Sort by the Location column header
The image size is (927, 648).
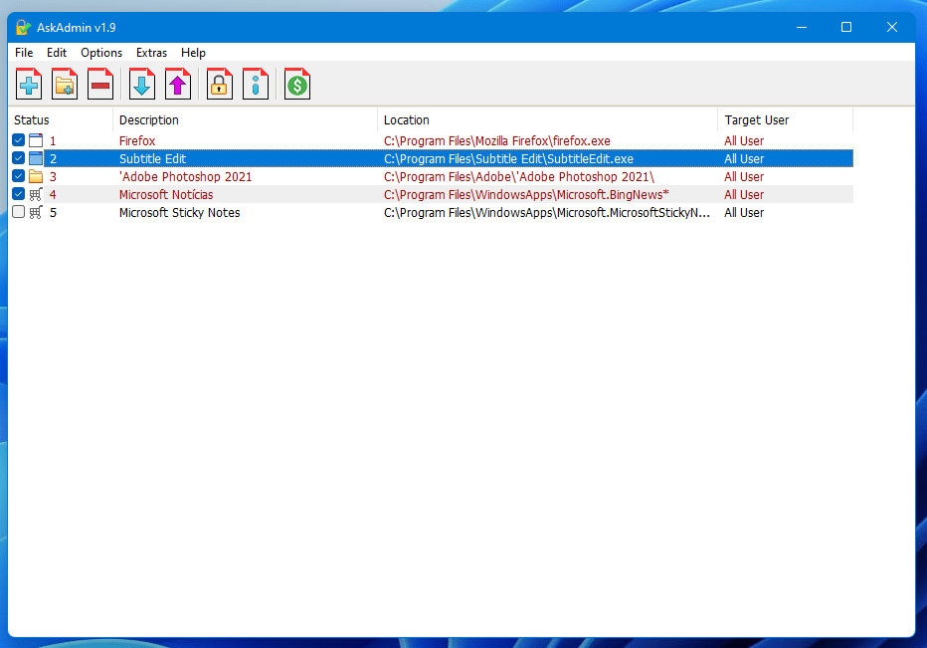coord(547,120)
